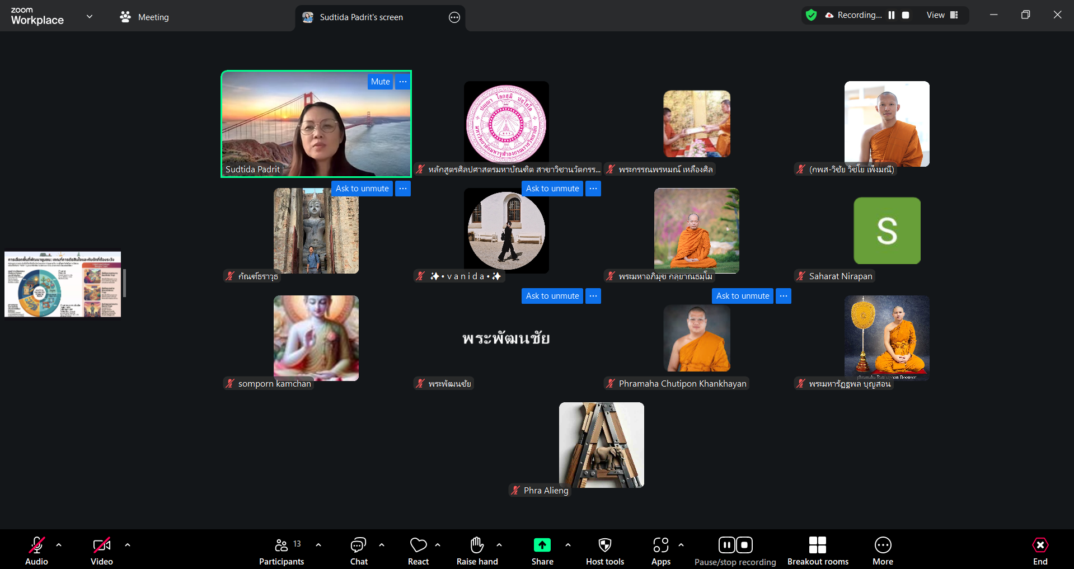The image size is (1074, 569).
Task: Turn on camera with Video button
Action: 101,551
